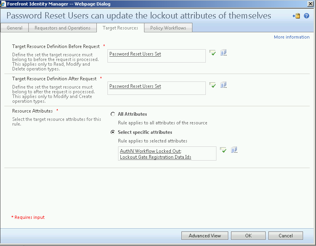The image size is (316, 246).
Task: Click Target Resource Definition After Request heading
Action: (54, 79)
